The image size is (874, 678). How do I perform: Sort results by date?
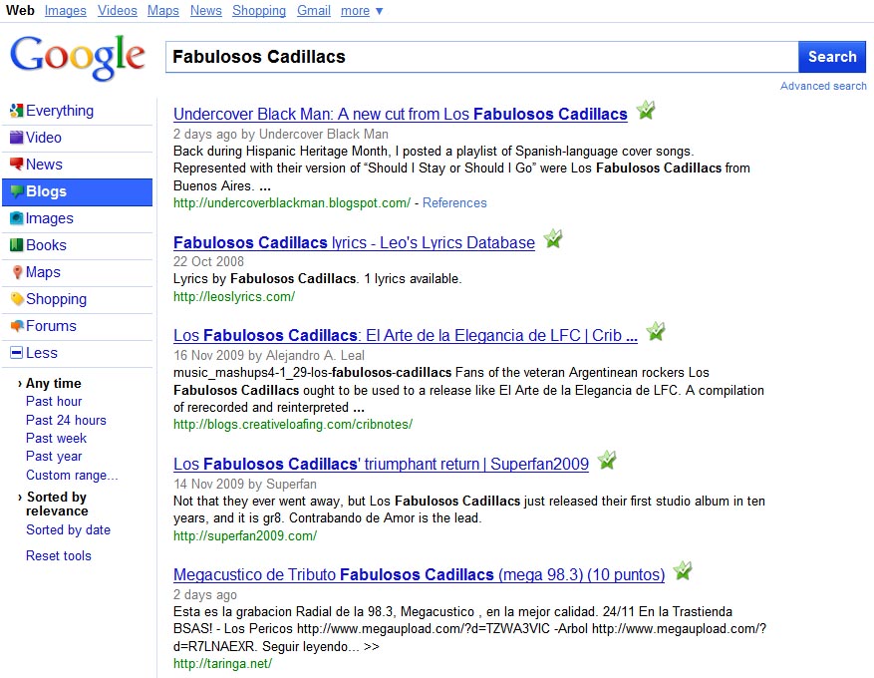[68, 529]
